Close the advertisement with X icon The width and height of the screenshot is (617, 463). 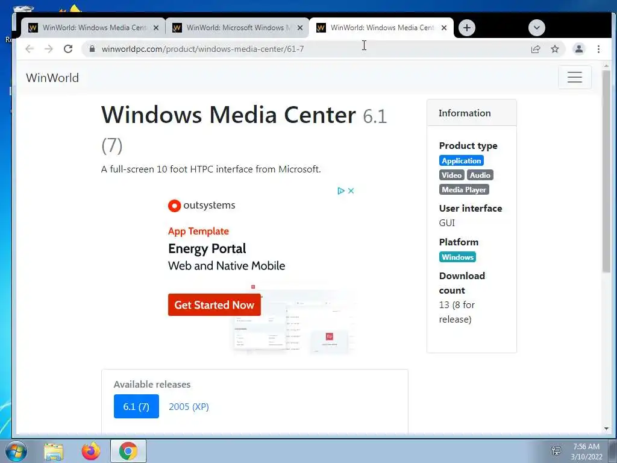[351, 191]
